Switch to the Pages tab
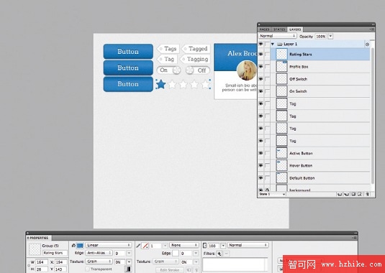This screenshot has width=385, height=273. 264,29
